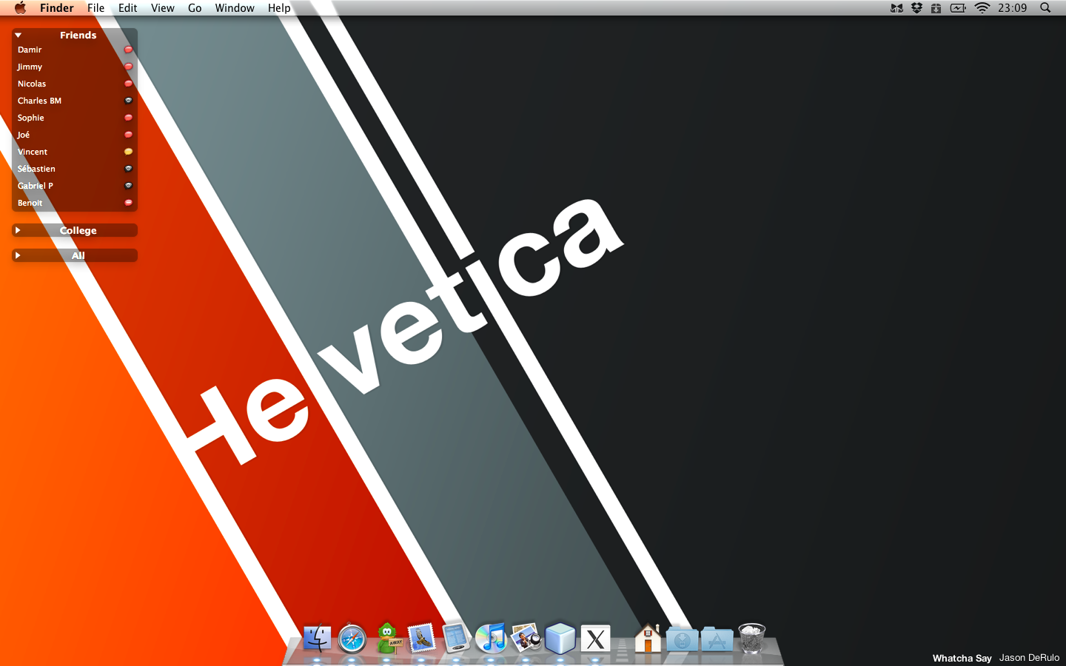Open the Go menu
The height and width of the screenshot is (666, 1066).
click(195, 7)
